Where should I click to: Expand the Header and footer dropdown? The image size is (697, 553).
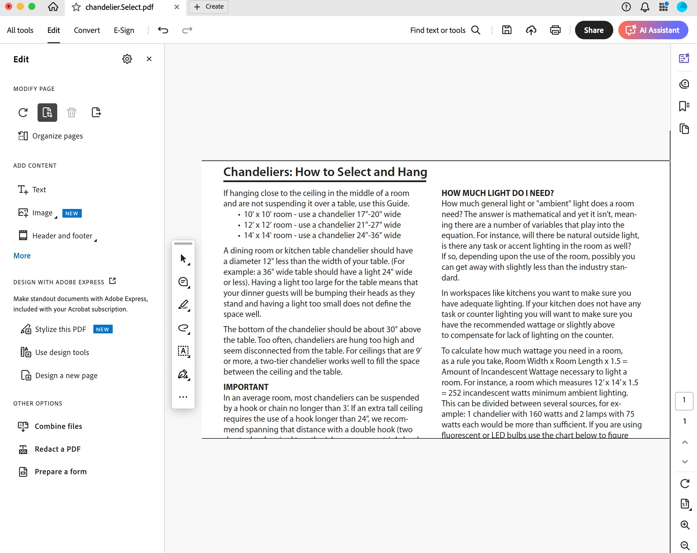(95, 240)
